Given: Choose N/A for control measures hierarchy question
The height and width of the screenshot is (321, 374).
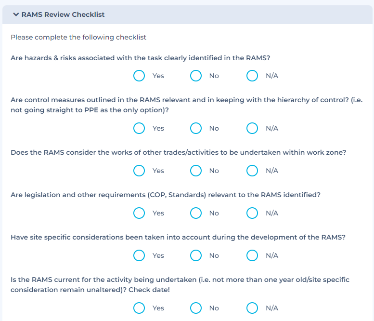Looking at the screenshot, I should (252, 128).
